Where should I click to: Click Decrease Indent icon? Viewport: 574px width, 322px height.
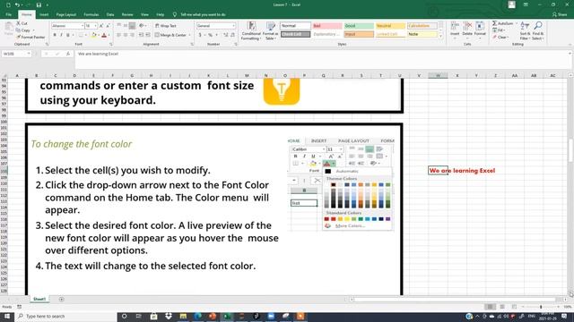point(142,35)
